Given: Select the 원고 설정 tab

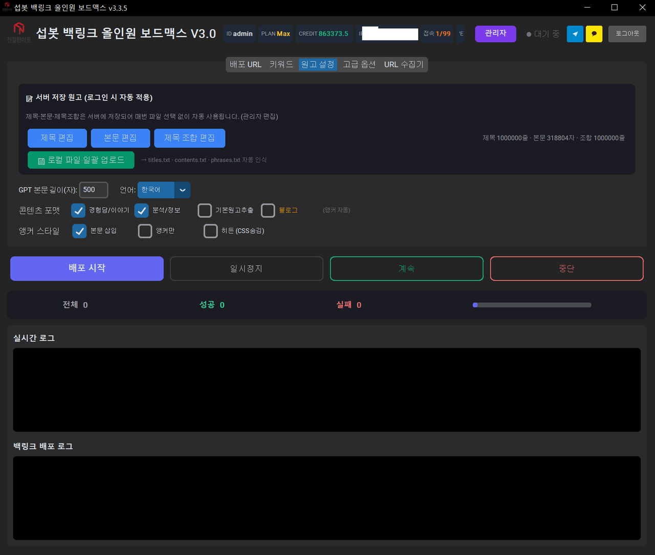Looking at the screenshot, I should tap(318, 64).
